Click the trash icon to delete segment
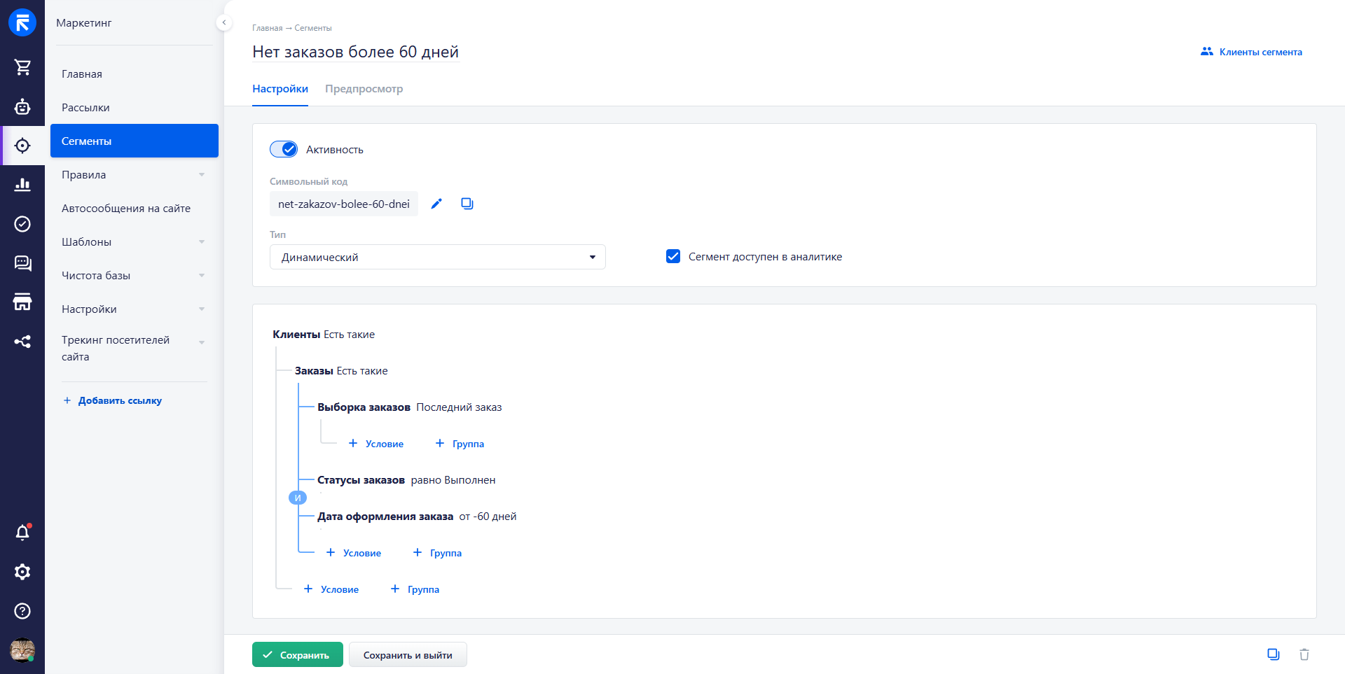 (1304, 654)
